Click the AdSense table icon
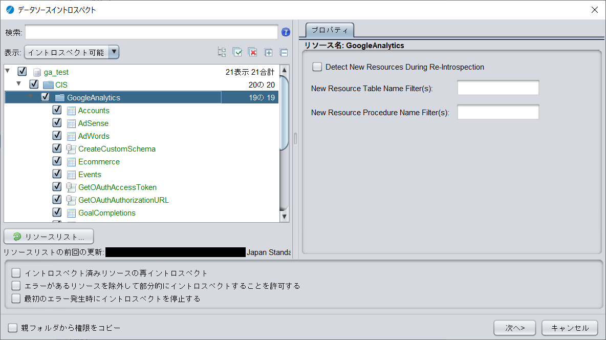Image resolution: width=606 pixels, height=340 pixels. (x=71, y=124)
